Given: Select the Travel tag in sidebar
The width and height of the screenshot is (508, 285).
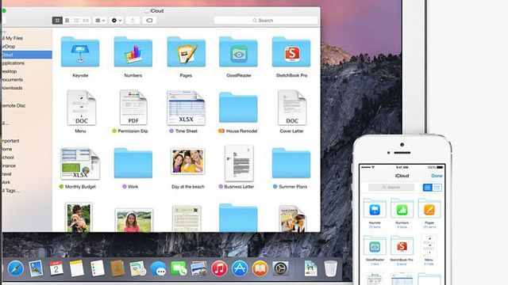Looking at the screenshot, I should (x=7, y=174).
